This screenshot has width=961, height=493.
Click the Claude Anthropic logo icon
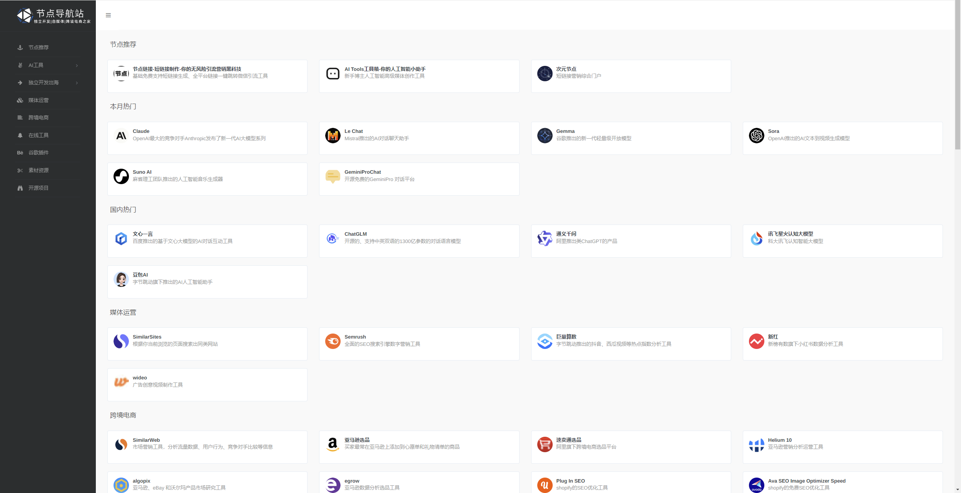tap(121, 136)
